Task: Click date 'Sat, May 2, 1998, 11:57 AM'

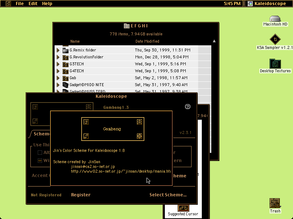Action: 161,78
